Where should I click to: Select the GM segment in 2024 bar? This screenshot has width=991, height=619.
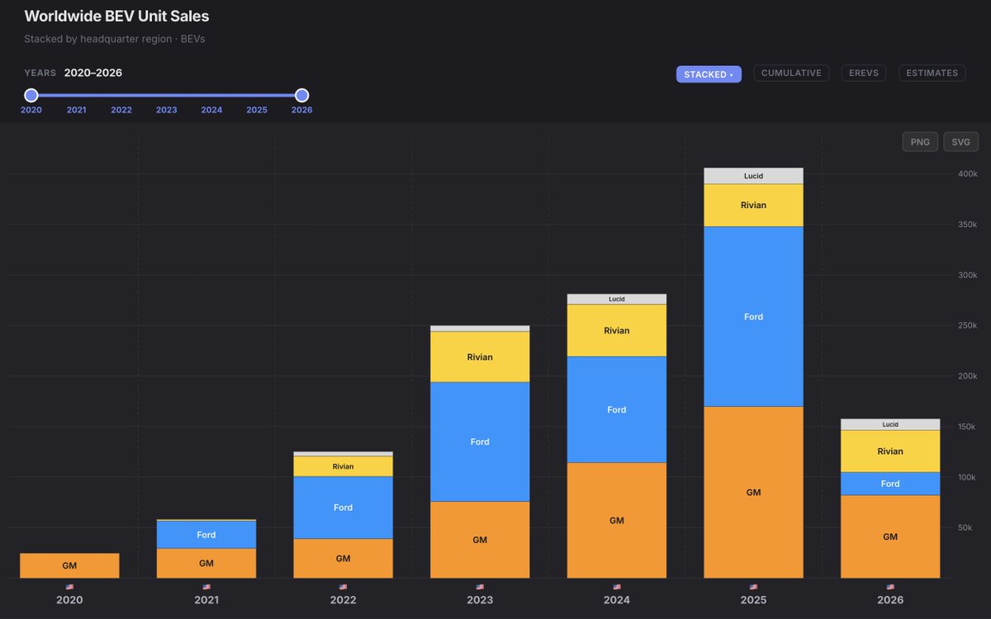point(617,521)
